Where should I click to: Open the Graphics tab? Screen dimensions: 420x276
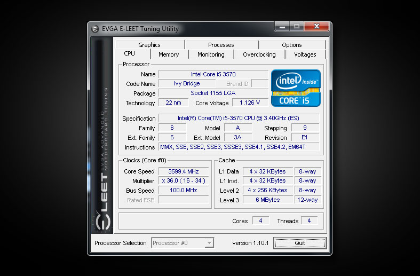click(x=150, y=45)
